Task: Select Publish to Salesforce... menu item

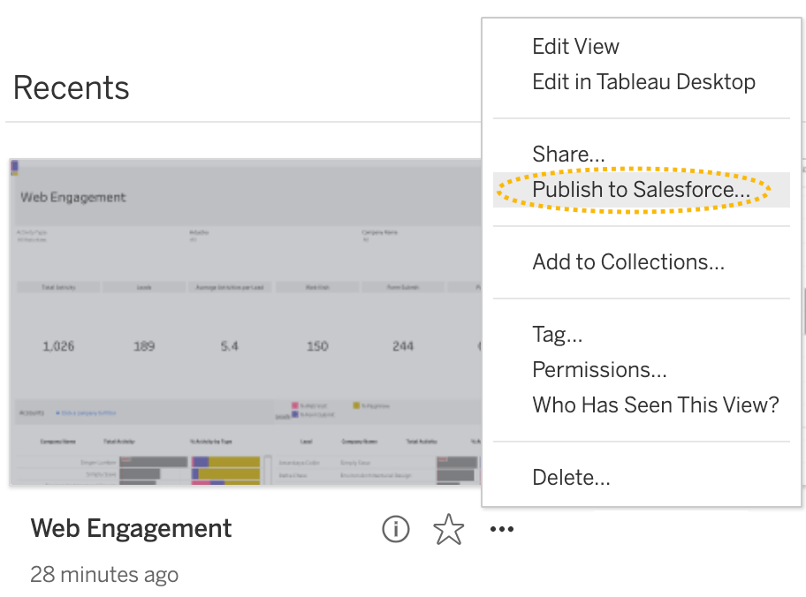Action: point(641,190)
